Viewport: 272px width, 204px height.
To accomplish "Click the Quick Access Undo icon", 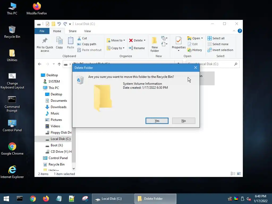I will tap(59, 24).
